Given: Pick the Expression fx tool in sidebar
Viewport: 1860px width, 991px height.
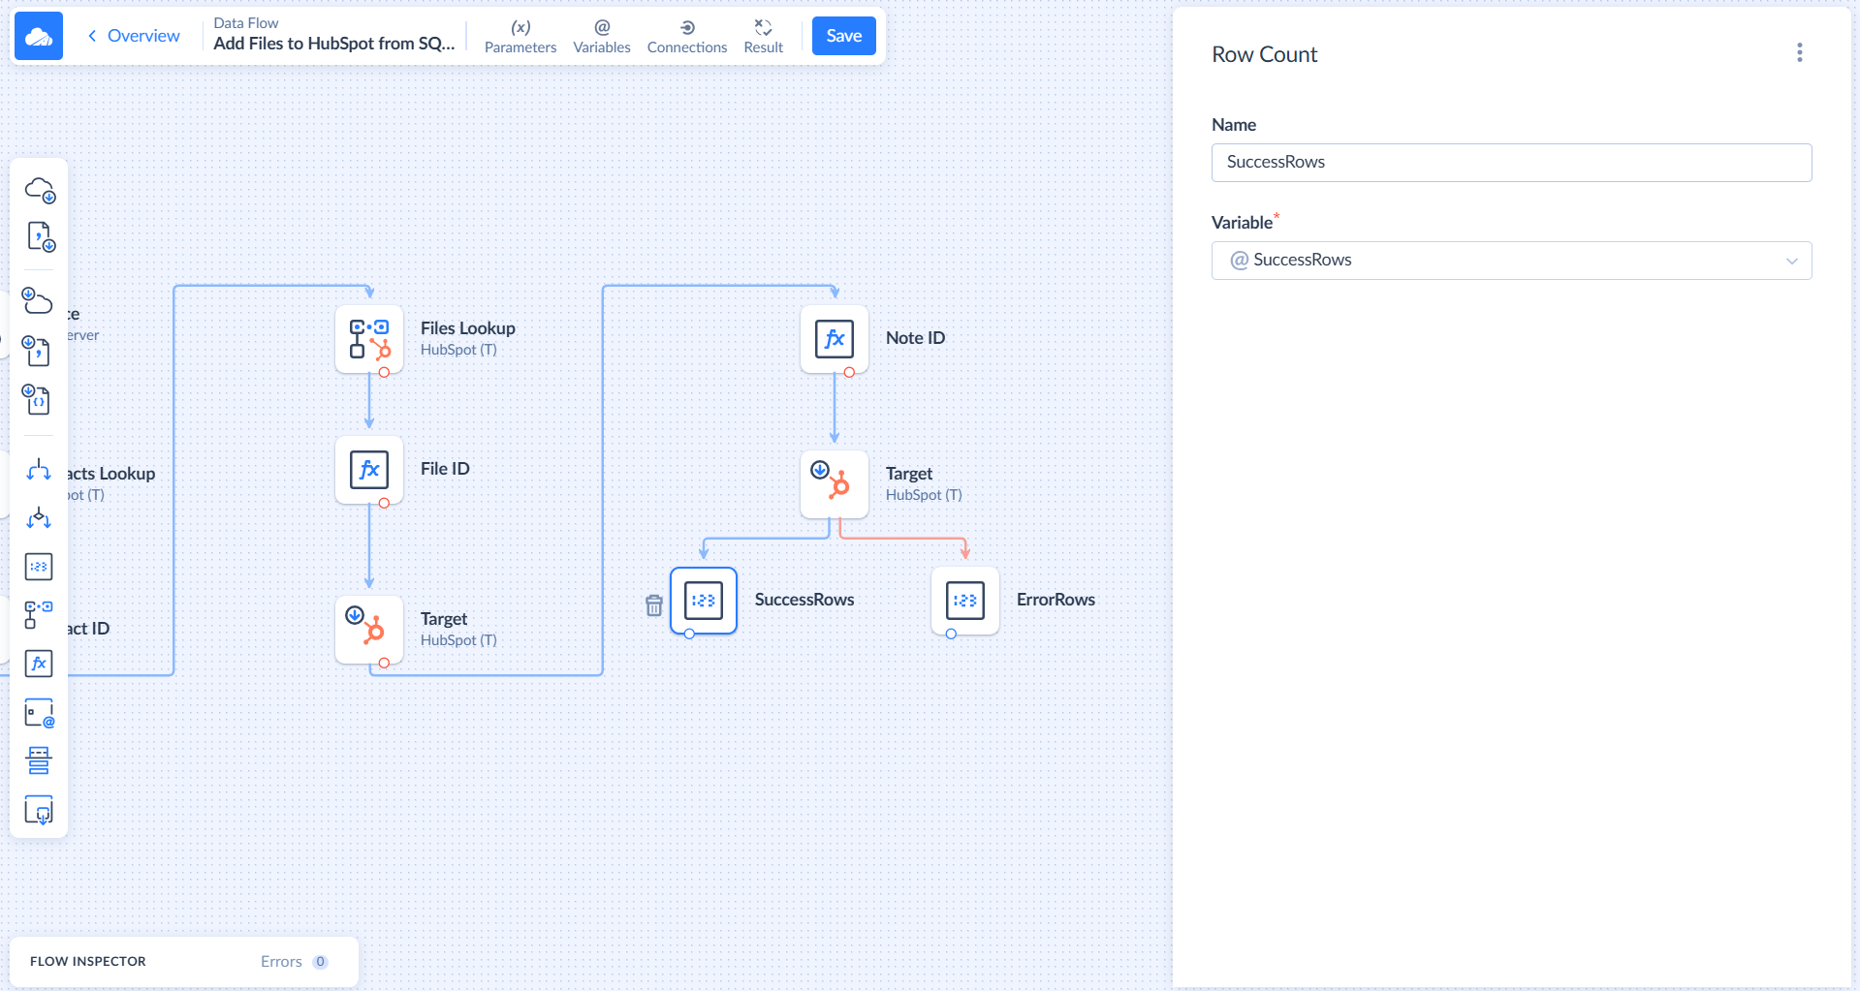Looking at the screenshot, I should pyautogui.click(x=39, y=664).
